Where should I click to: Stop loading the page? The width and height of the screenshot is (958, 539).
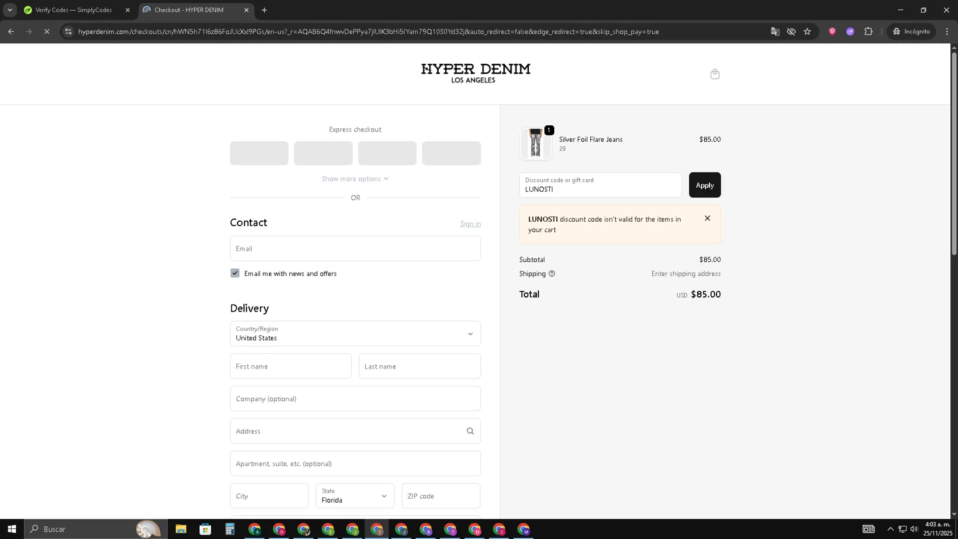click(x=47, y=31)
